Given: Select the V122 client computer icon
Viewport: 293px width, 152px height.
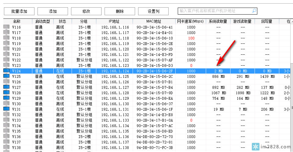Looking at the screenshot, I should (6, 60).
